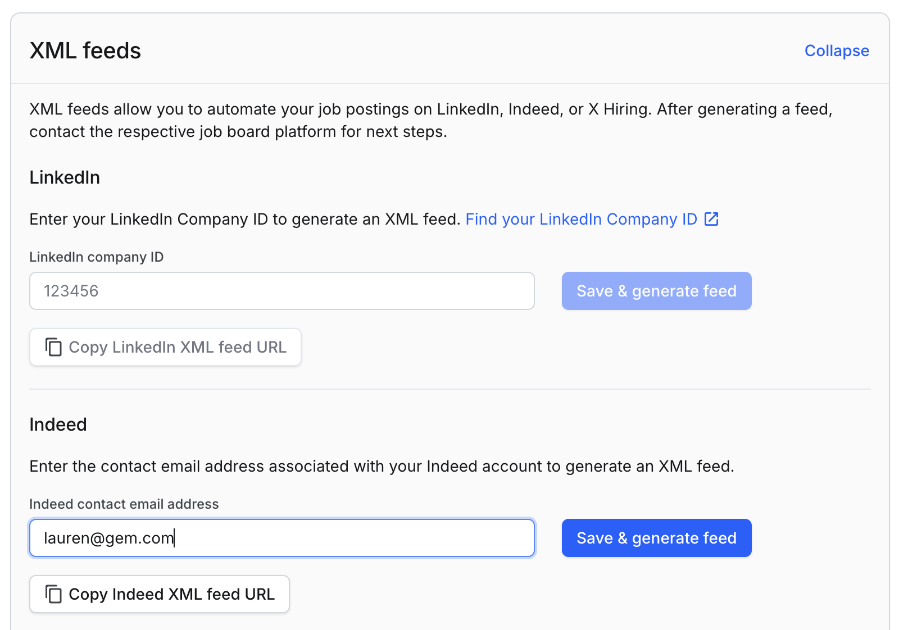Image resolution: width=899 pixels, height=630 pixels.
Task: Click the XML feeds description paragraph
Action: (x=431, y=120)
